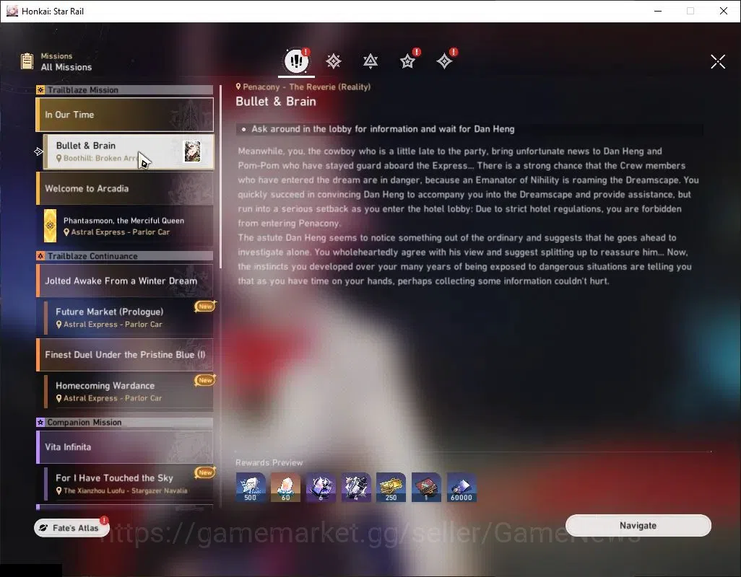
Task: Click the New badge on Future Market
Action: click(205, 307)
